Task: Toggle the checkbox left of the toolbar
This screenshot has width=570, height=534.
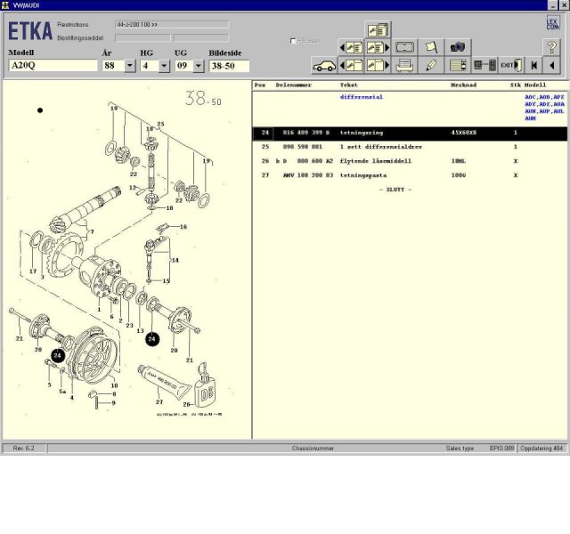Action: [294, 41]
